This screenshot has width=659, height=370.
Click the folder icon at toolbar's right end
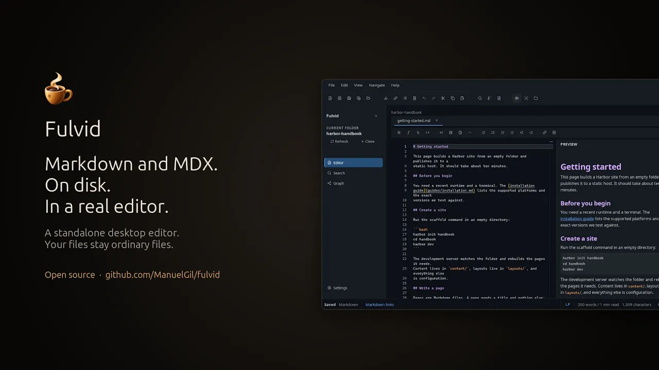535,98
